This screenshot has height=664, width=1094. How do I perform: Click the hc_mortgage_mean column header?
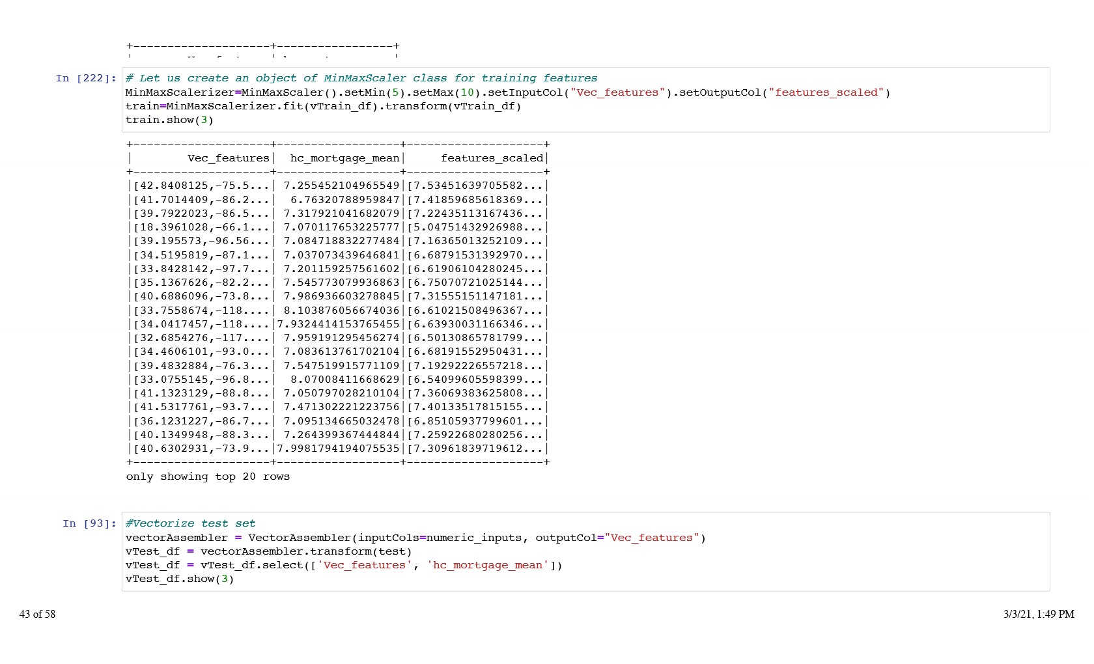pos(344,158)
